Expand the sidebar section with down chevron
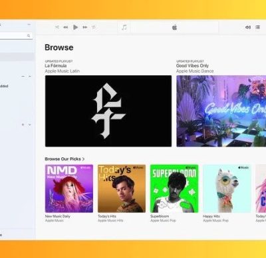The height and width of the screenshot is (258, 266). (29, 125)
